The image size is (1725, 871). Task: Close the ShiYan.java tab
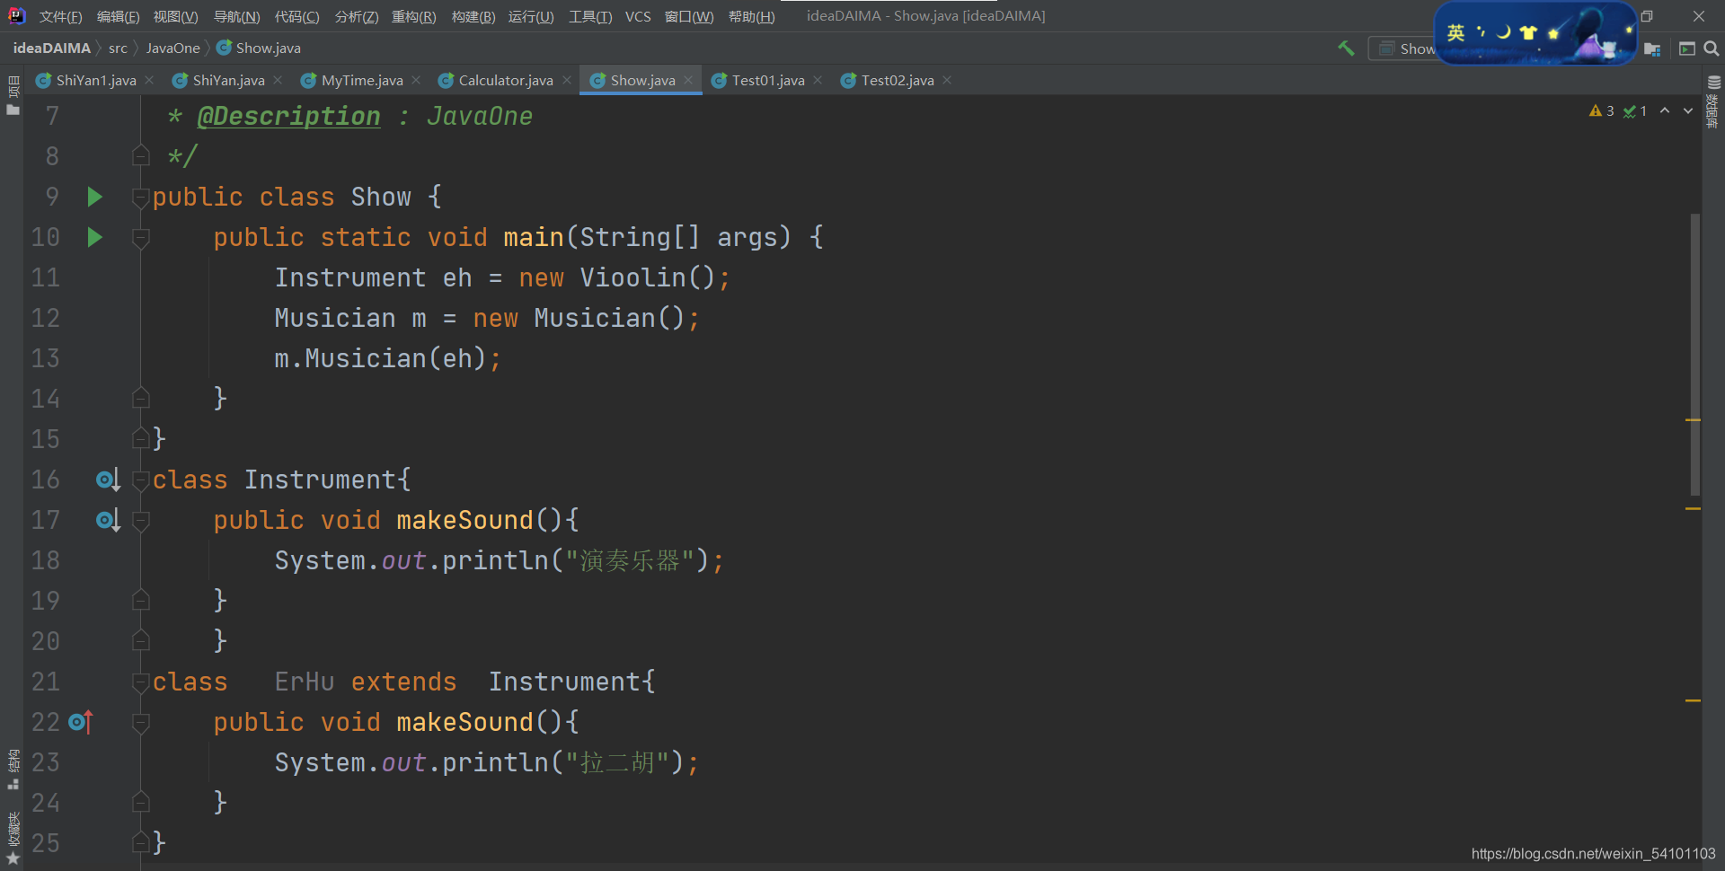[x=278, y=80]
